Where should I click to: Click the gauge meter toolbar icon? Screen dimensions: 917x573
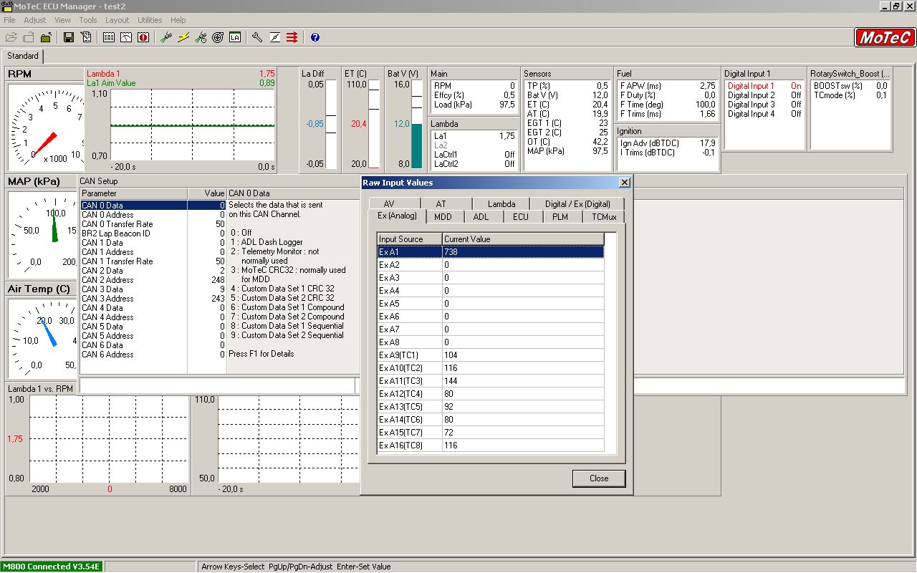pos(126,37)
